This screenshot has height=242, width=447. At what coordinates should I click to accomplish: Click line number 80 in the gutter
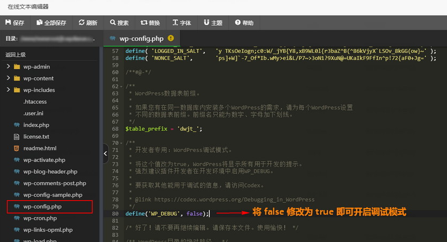point(115,214)
